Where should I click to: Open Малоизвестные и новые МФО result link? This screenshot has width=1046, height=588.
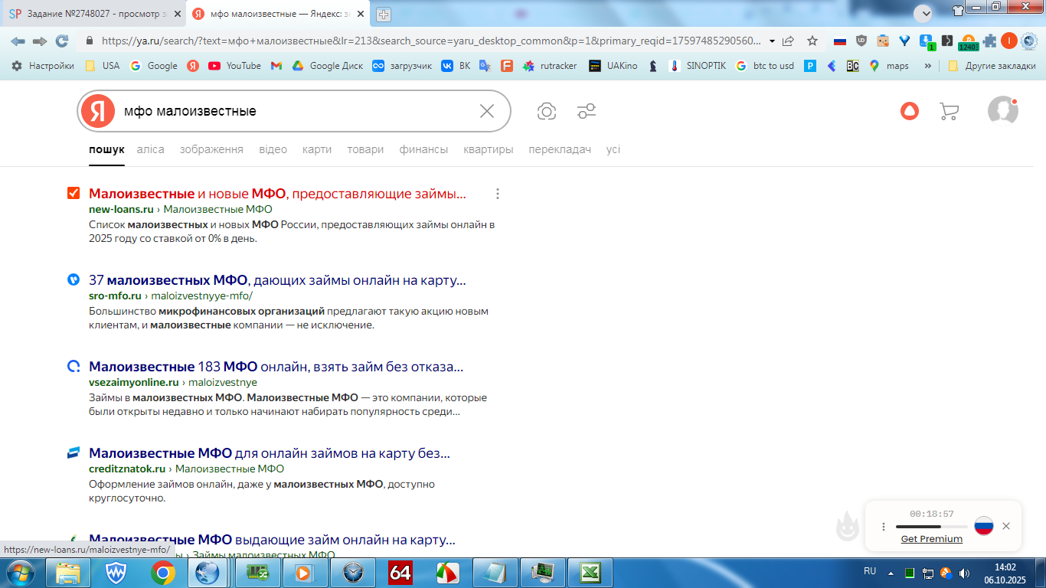pos(277,194)
